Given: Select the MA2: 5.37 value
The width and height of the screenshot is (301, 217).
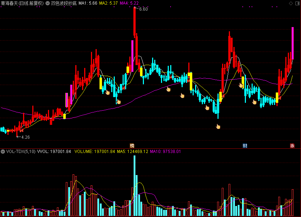Looking at the screenshot, I should coord(108,3).
